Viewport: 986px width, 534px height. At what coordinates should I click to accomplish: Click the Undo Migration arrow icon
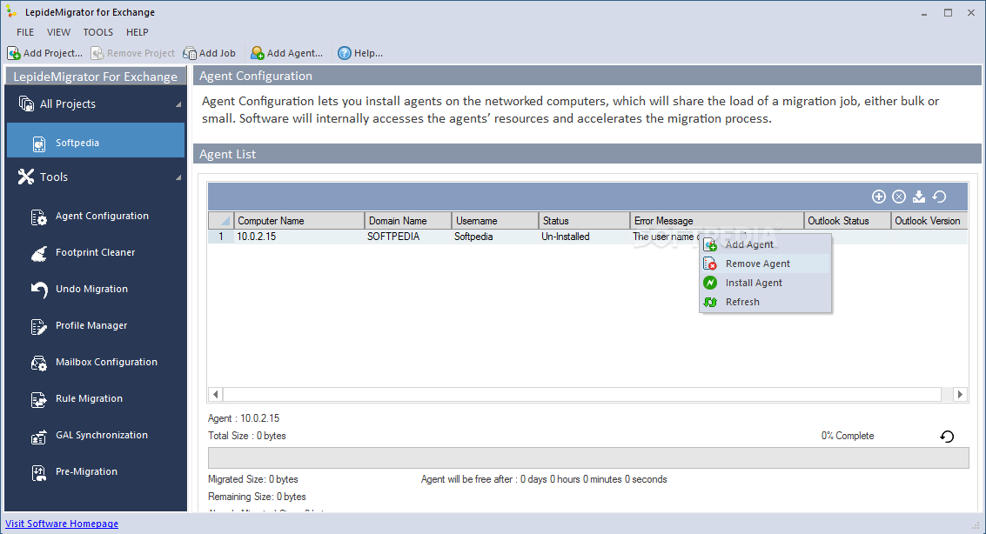click(39, 290)
